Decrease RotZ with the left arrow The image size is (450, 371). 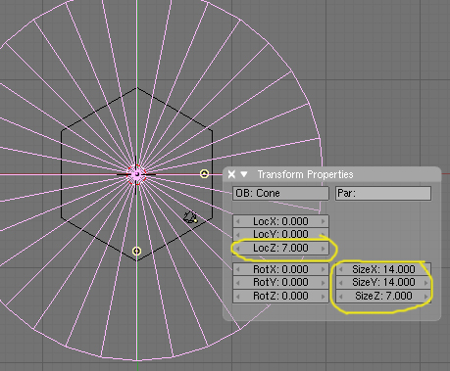237,297
